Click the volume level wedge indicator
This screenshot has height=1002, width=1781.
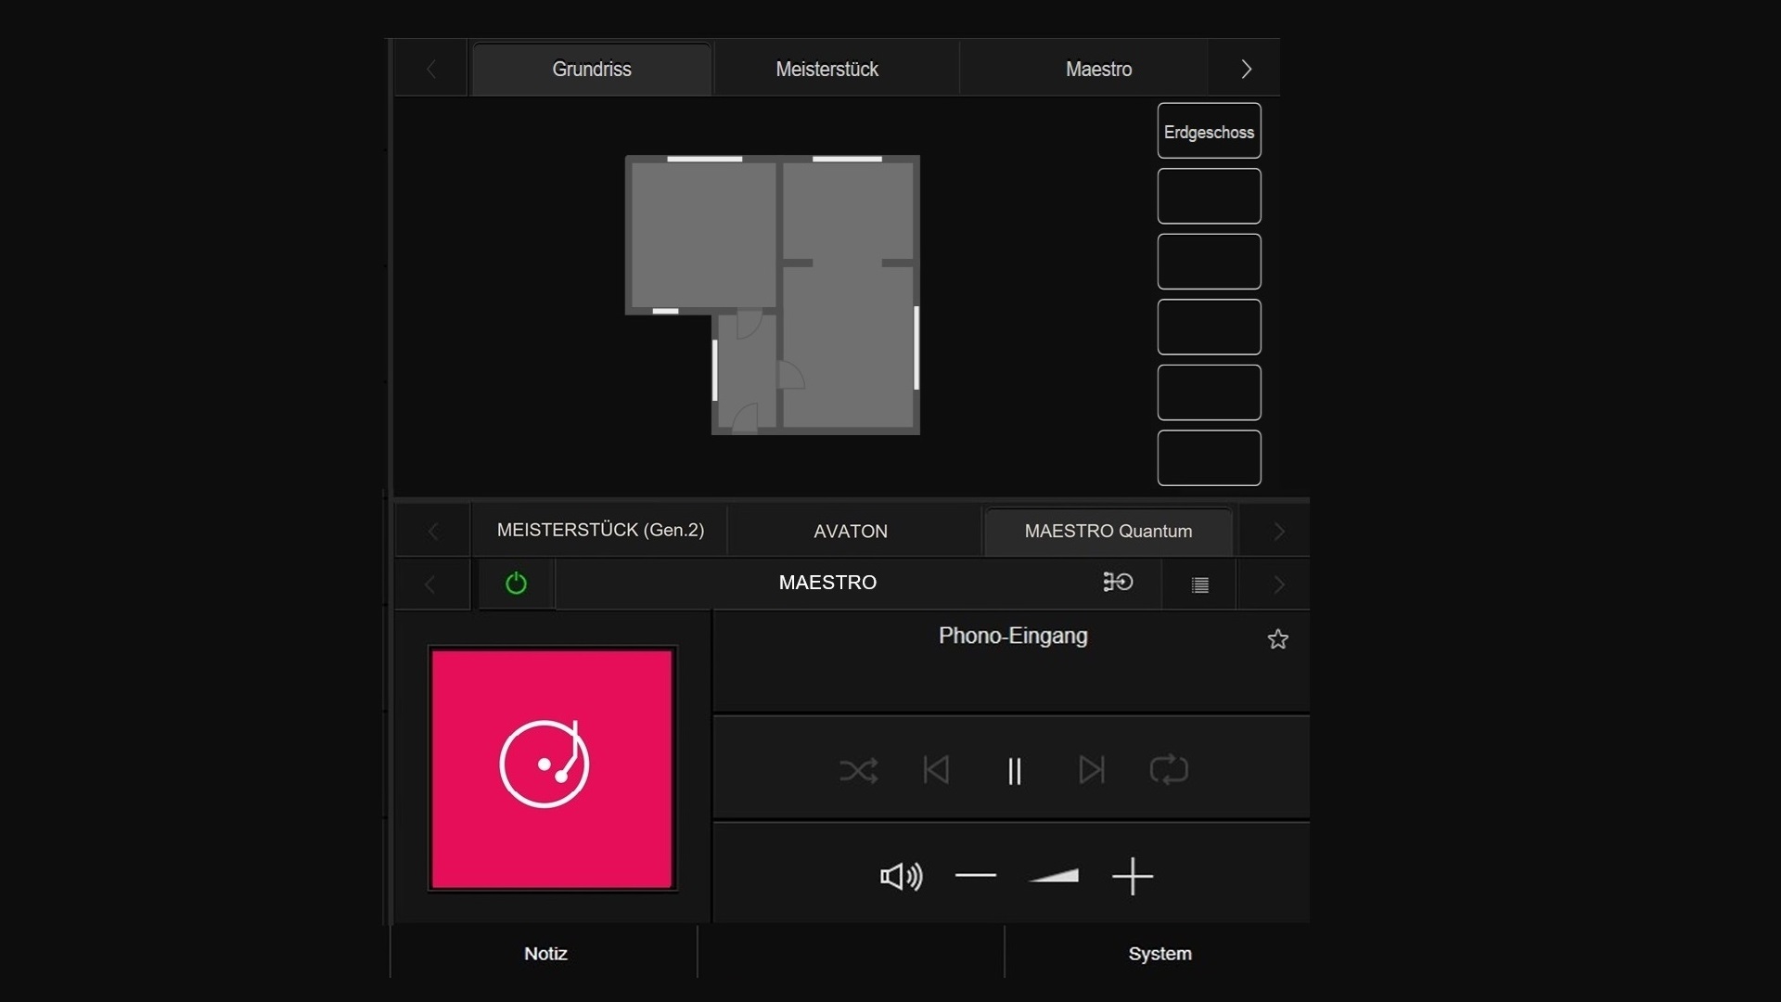tap(1055, 877)
